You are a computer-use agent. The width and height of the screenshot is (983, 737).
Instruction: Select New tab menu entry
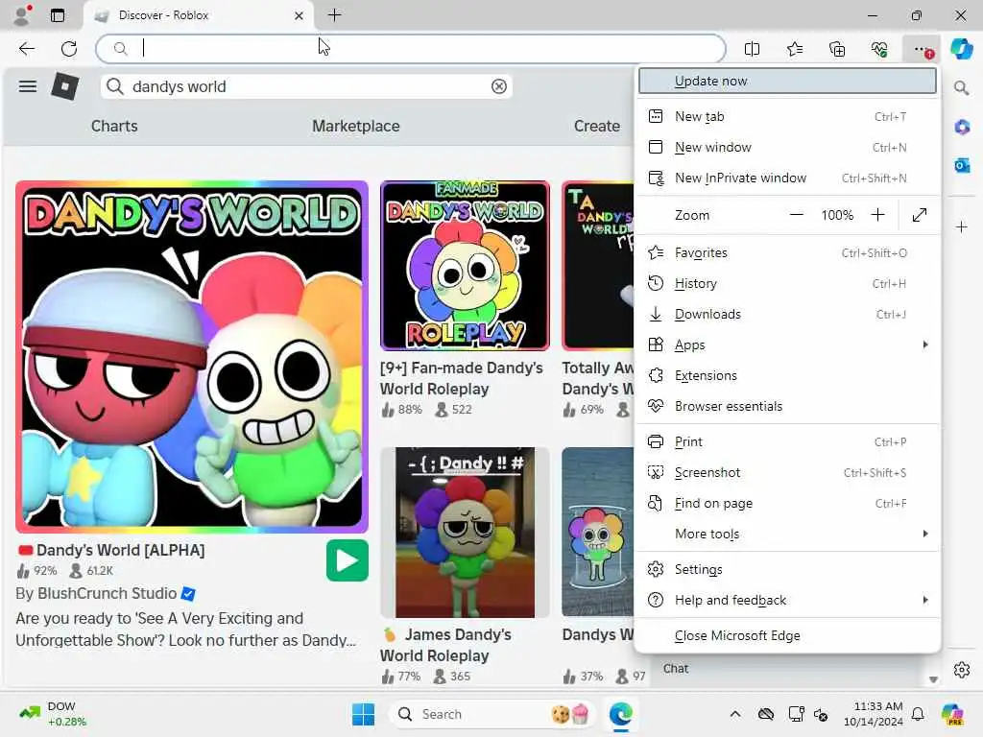(787, 116)
